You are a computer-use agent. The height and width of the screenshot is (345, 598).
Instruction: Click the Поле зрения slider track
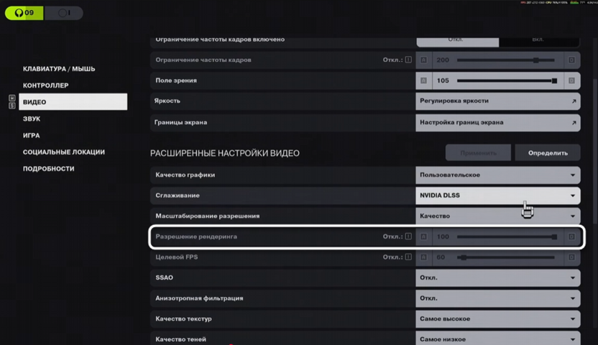pos(506,80)
